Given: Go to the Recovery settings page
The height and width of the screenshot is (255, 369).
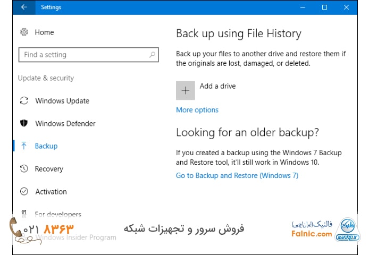Looking at the screenshot, I should [x=49, y=169].
